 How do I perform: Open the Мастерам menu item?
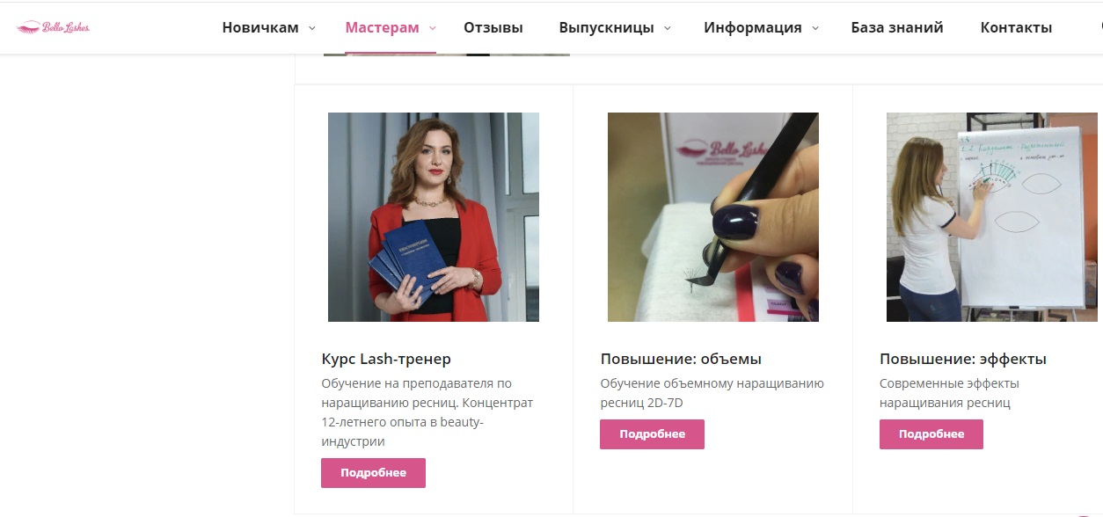(382, 27)
